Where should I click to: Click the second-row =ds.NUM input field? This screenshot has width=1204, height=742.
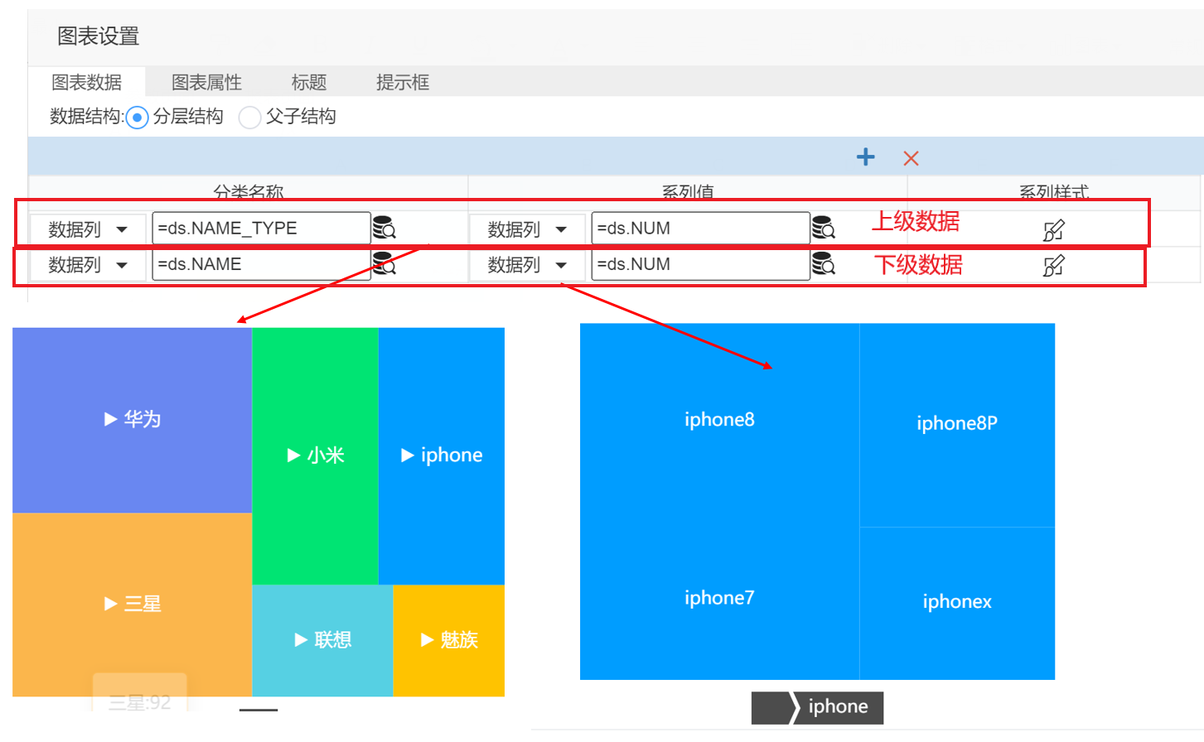tap(700, 264)
